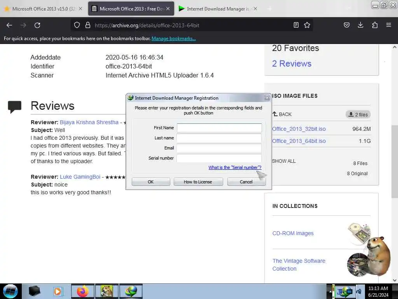This screenshot has height=299, width=398.
Task: Open the CD-ROM Images collection
Action: coord(293,234)
